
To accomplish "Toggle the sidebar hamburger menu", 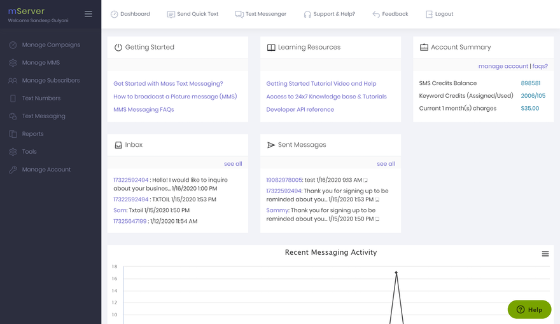I will (88, 14).
